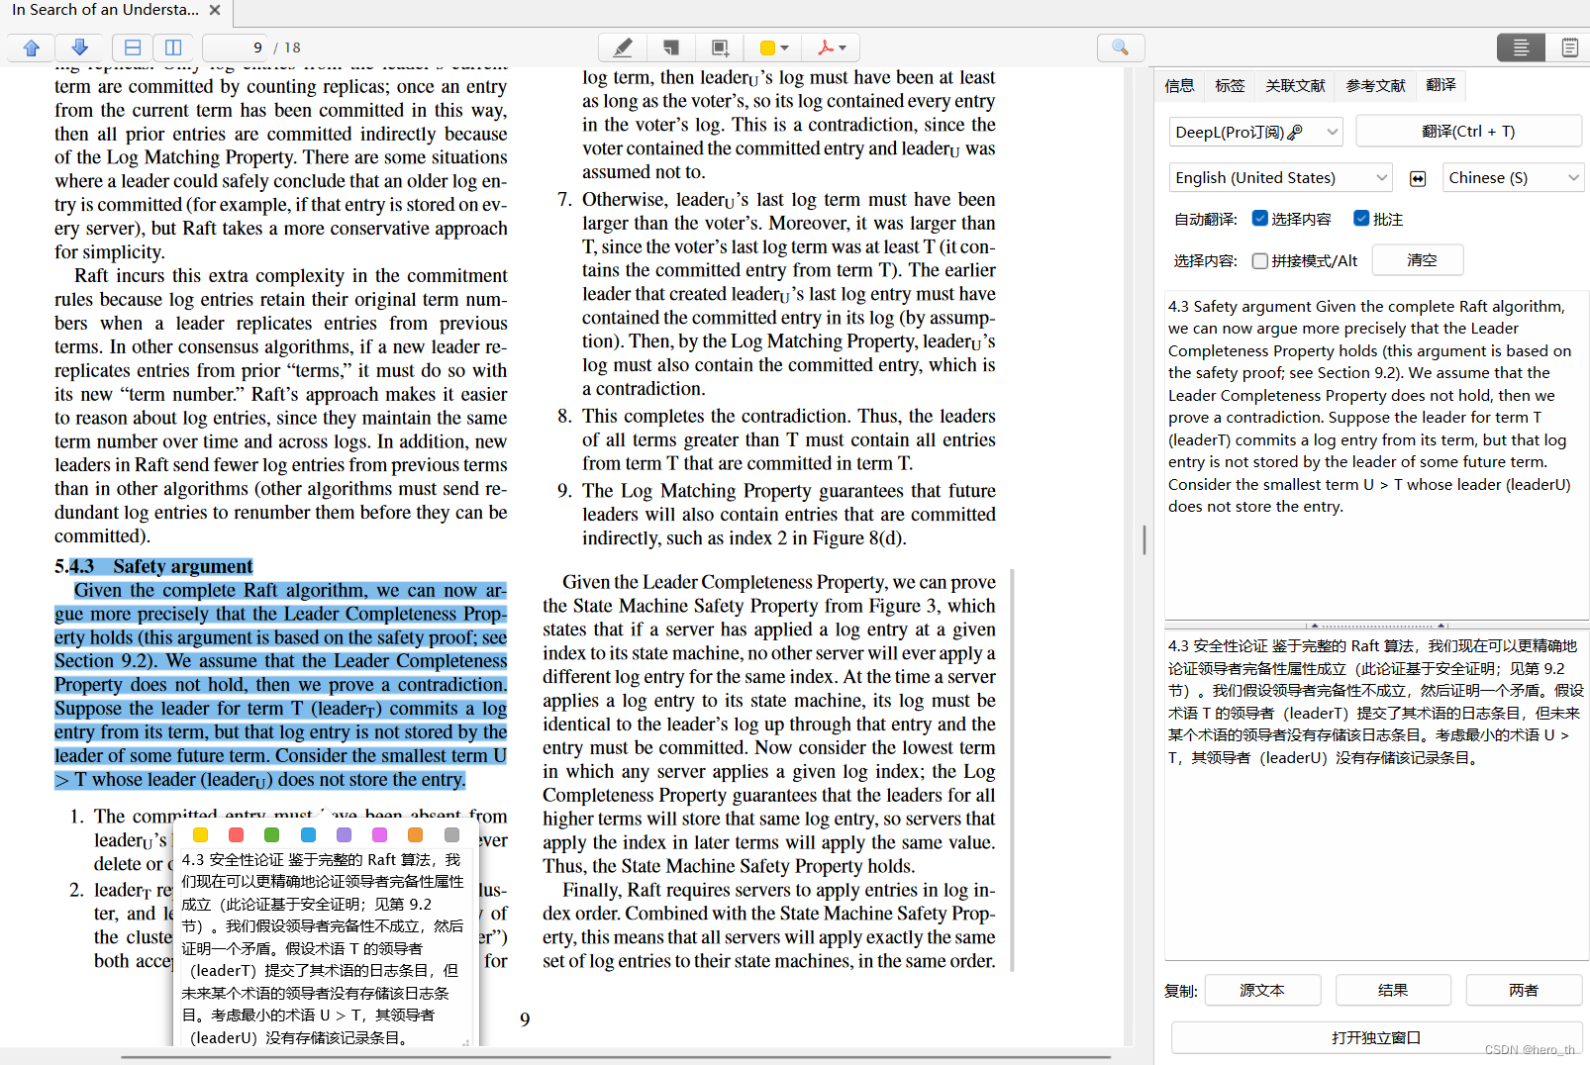Choose the purple highlight swatch in popup
The height and width of the screenshot is (1065, 1590).
click(x=344, y=835)
